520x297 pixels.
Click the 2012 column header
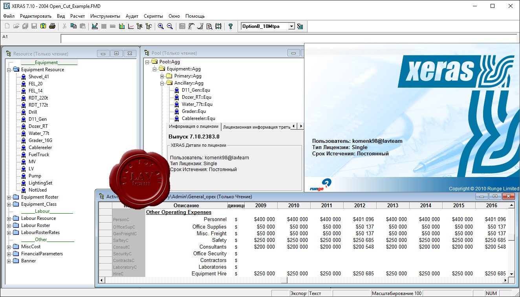click(x=360, y=205)
